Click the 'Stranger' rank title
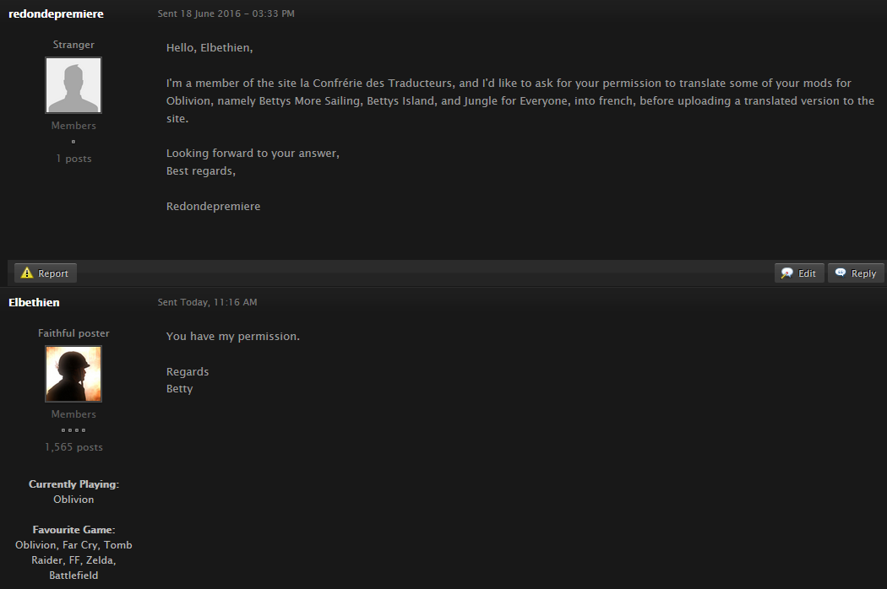This screenshot has width=887, height=589. click(x=73, y=45)
